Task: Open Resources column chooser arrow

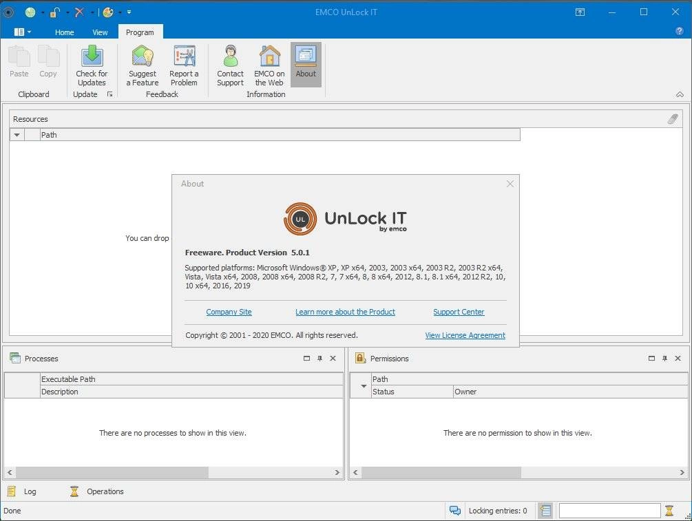Action: pos(17,134)
